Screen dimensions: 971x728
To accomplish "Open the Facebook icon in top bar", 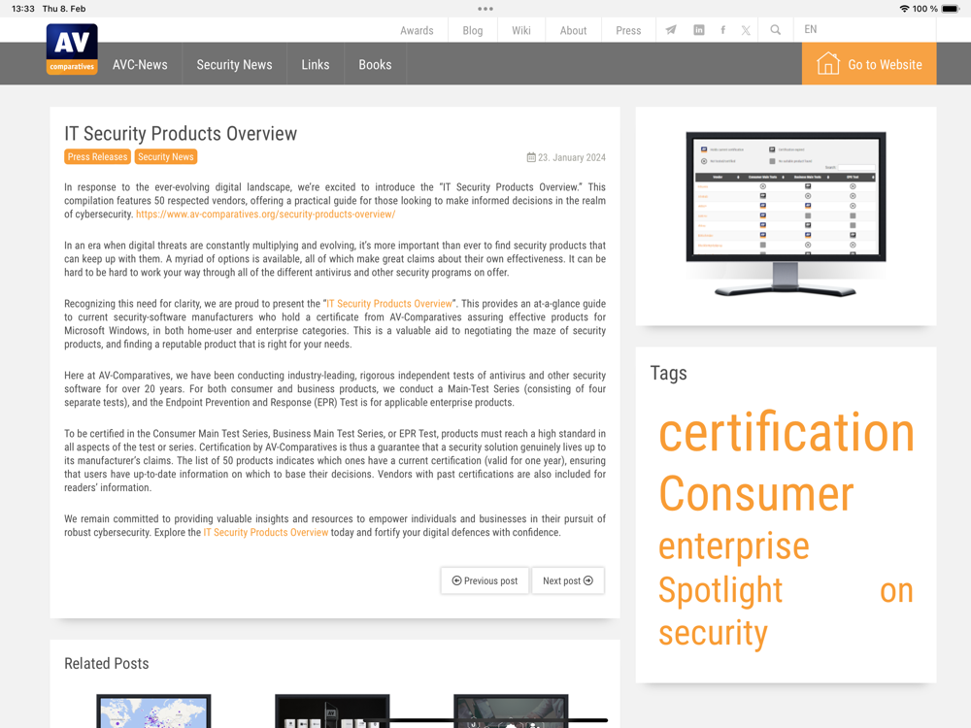I will point(722,30).
